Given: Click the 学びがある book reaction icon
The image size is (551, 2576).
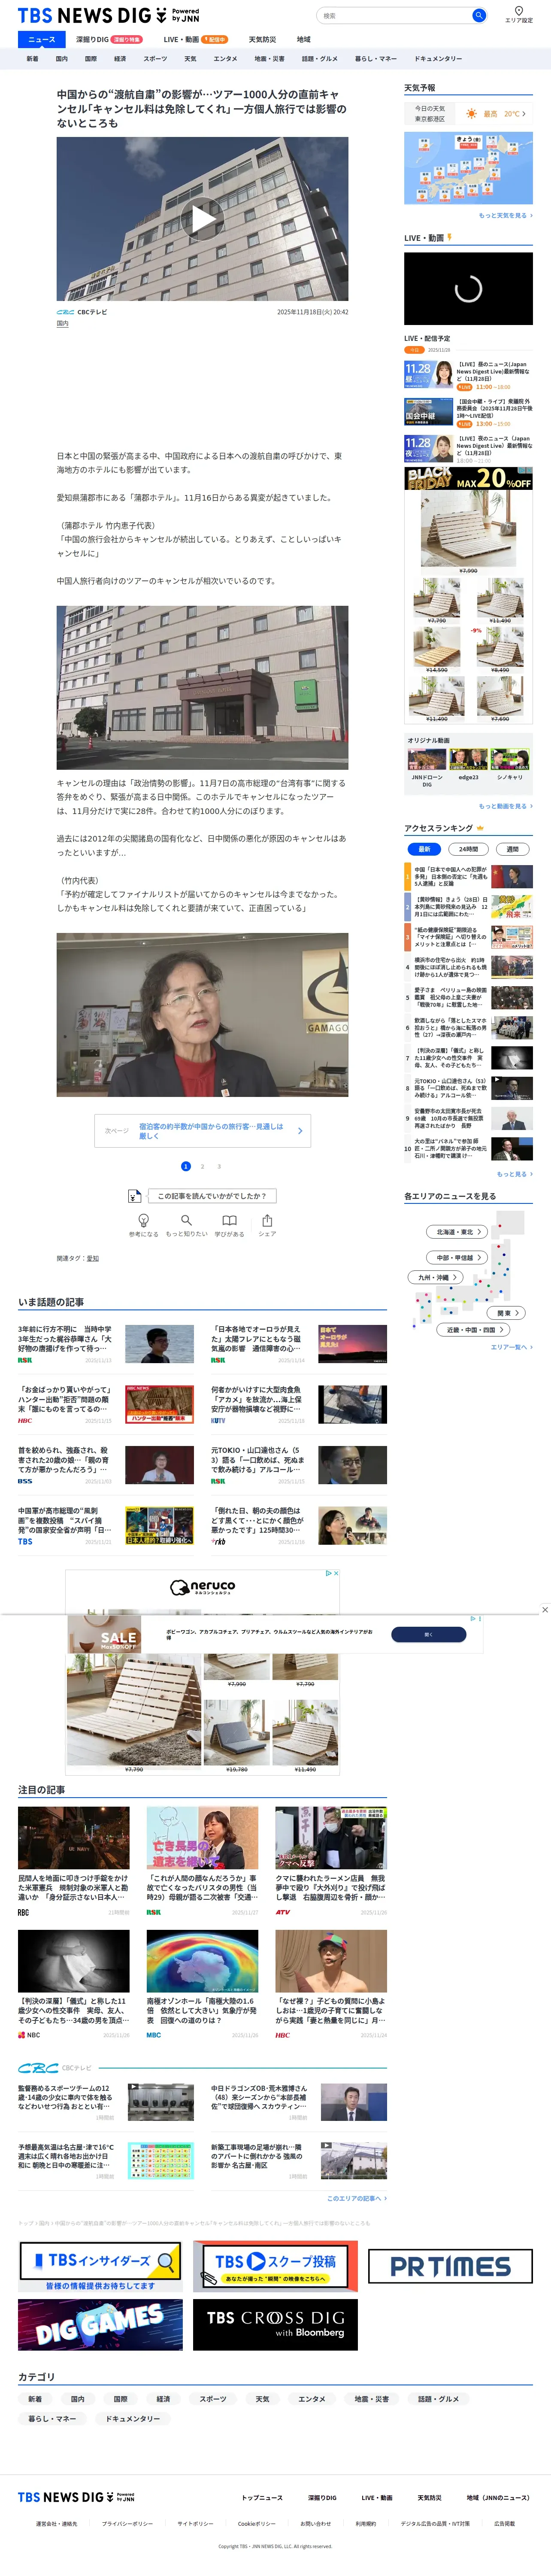Looking at the screenshot, I should tap(229, 1220).
